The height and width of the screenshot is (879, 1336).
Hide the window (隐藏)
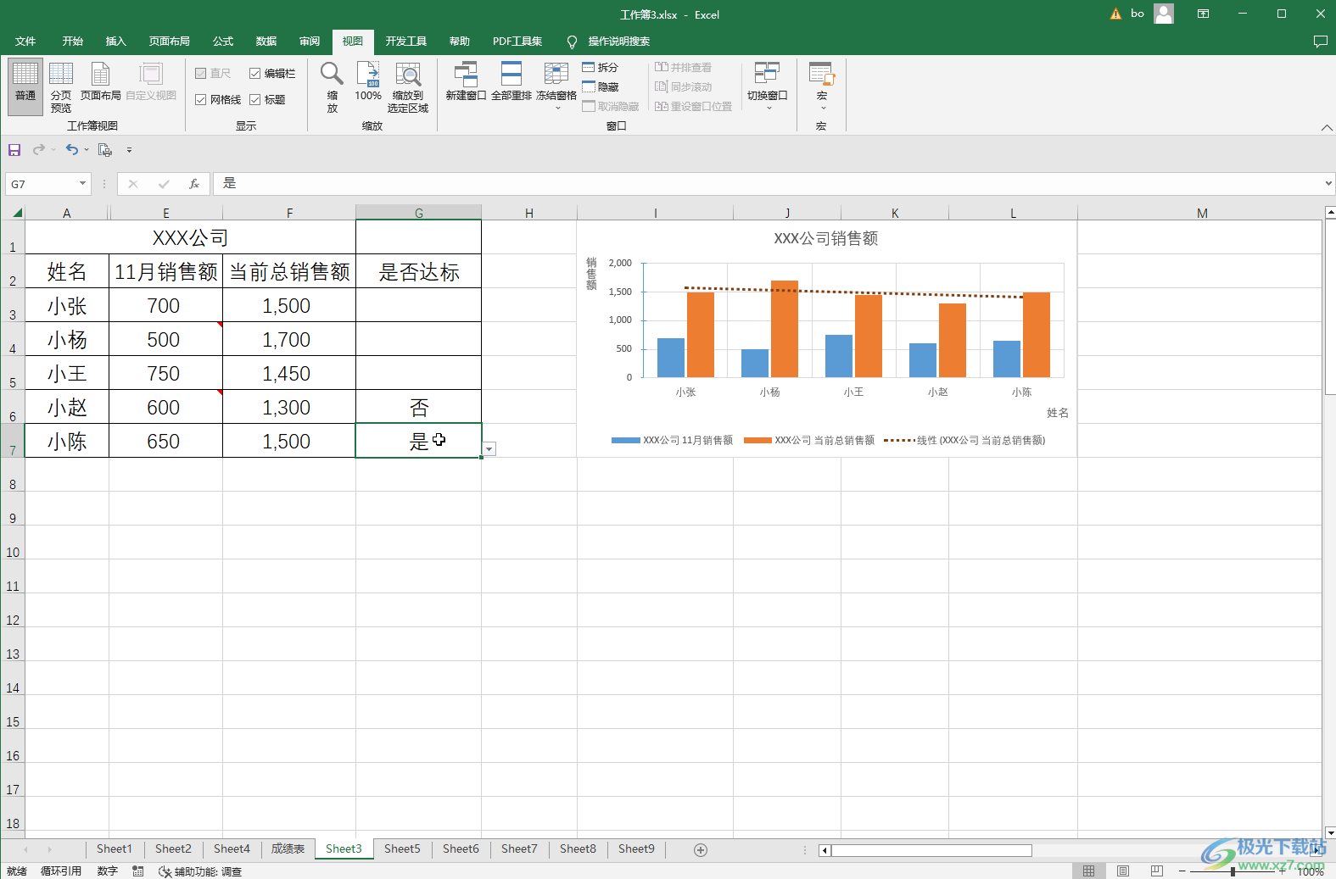[601, 86]
